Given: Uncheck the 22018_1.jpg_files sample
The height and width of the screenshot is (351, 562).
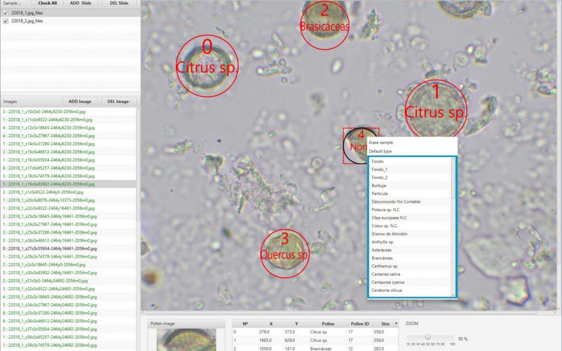Looking at the screenshot, I should [5, 13].
